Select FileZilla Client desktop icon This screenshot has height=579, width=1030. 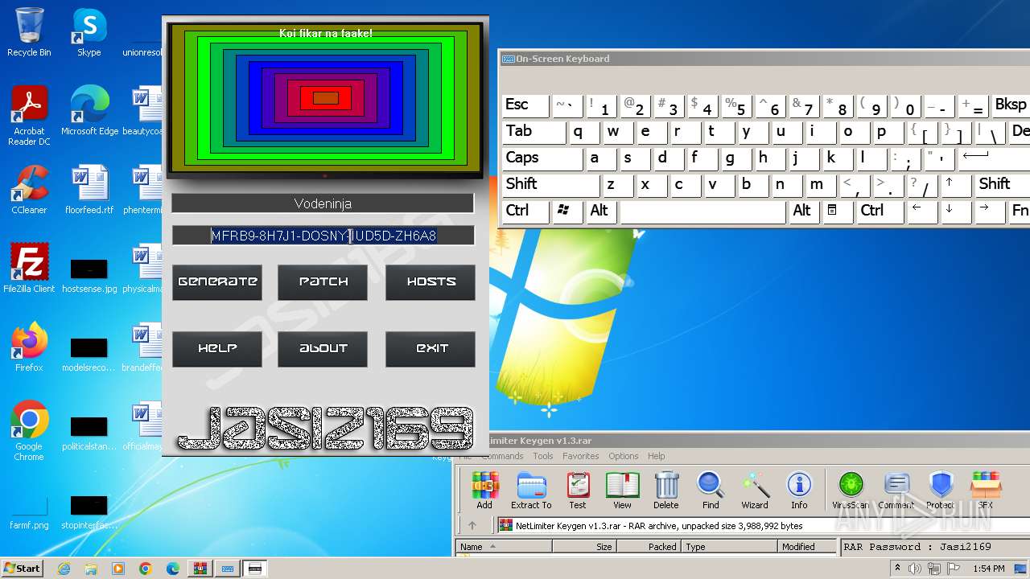[29, 269]
